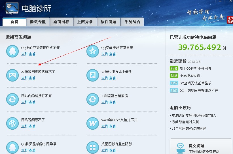
Task: Click the title text IE浏览器出错崩溃
Action: coord(115,96)
